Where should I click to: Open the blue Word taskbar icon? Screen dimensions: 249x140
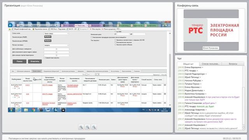pos(48,110)
